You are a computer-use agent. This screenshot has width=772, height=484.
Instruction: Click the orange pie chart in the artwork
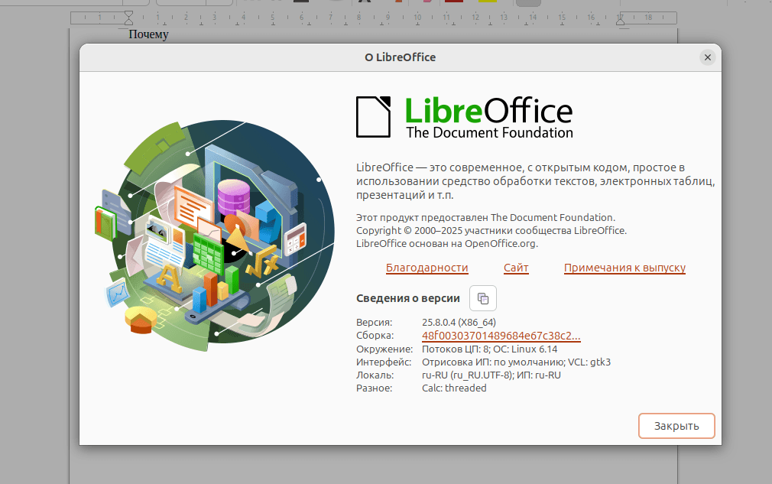click(141, 319)
